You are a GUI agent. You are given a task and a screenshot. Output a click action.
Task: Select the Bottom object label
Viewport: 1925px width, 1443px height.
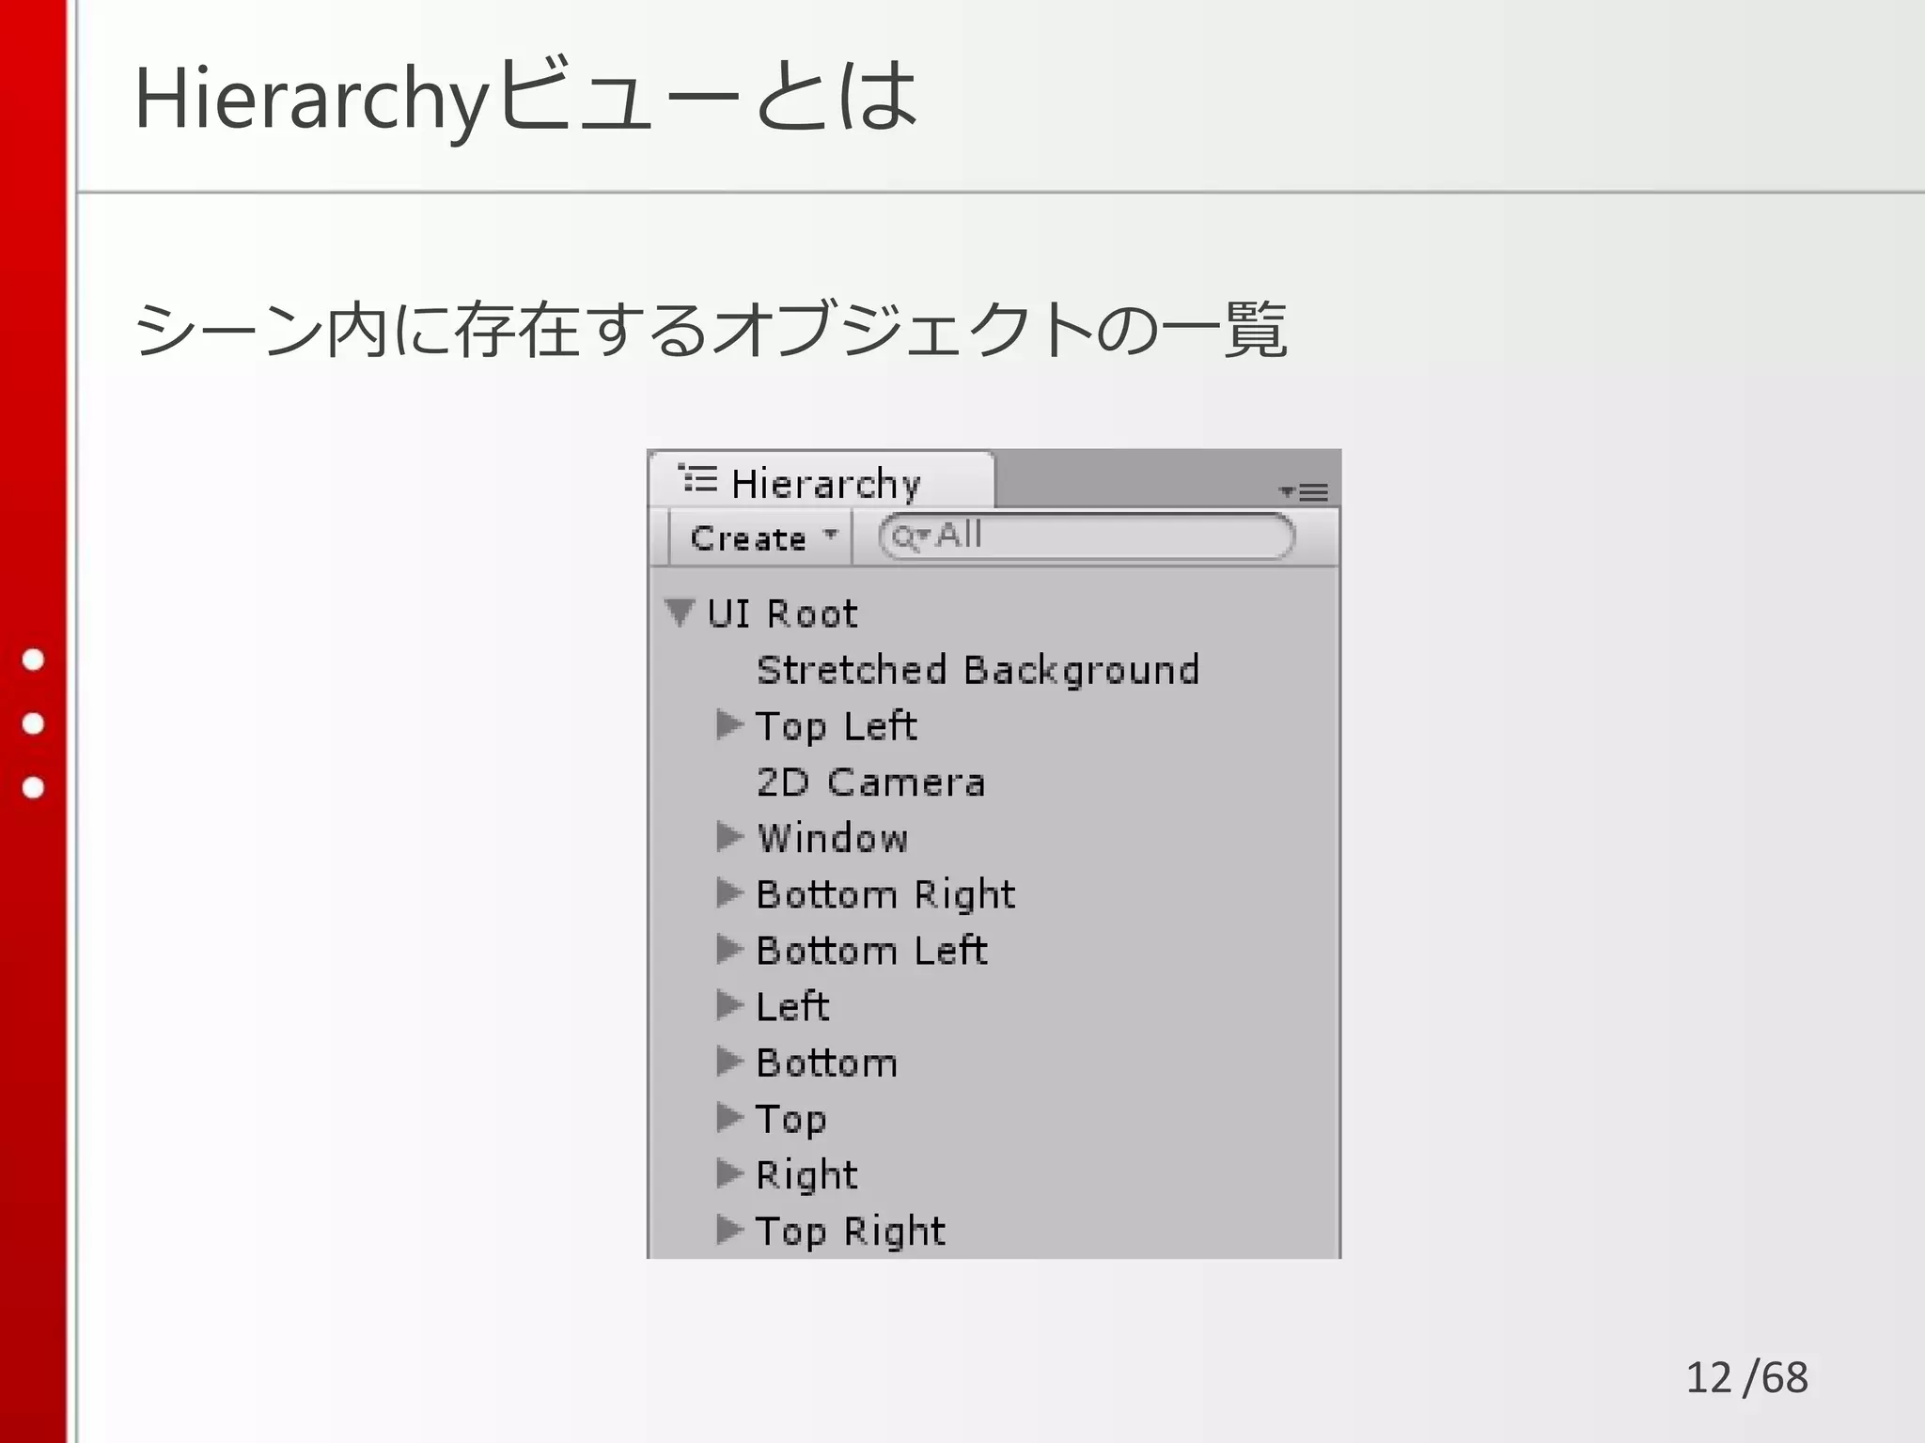coord(827,1063)
